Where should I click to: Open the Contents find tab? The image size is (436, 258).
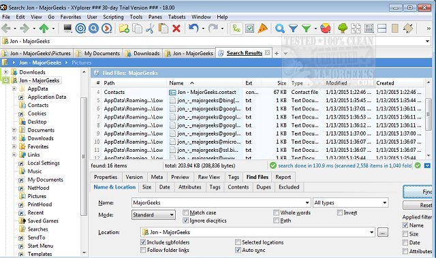pos(238,187)
